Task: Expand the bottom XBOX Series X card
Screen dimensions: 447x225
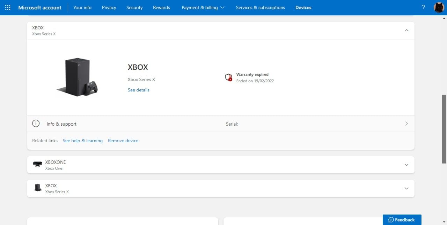Action: pyautogui.click(x=406, y=188)
